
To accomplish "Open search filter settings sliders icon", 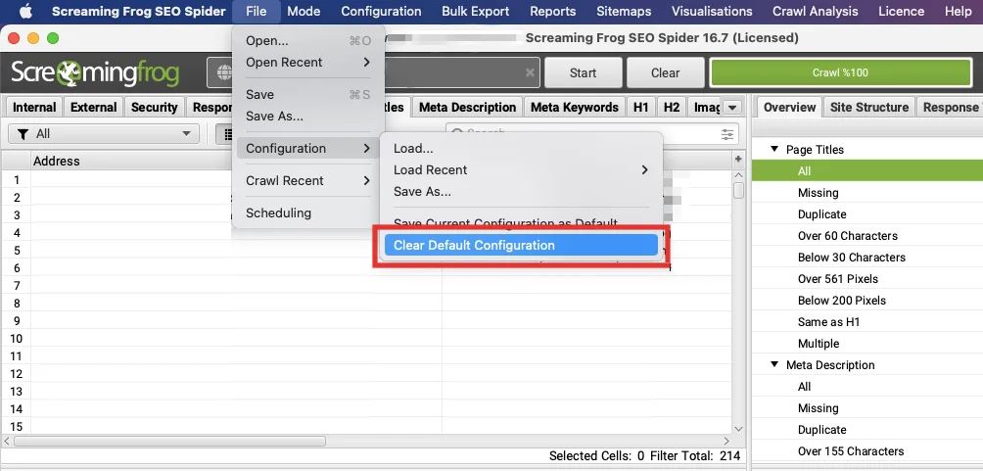I will [x=727, y=134].
